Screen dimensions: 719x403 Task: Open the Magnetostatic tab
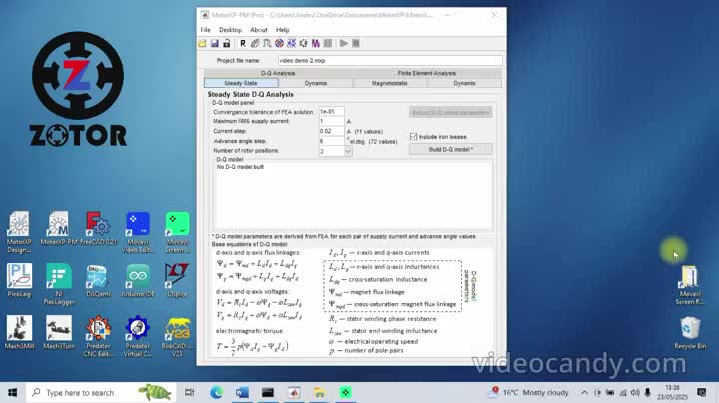389,83
